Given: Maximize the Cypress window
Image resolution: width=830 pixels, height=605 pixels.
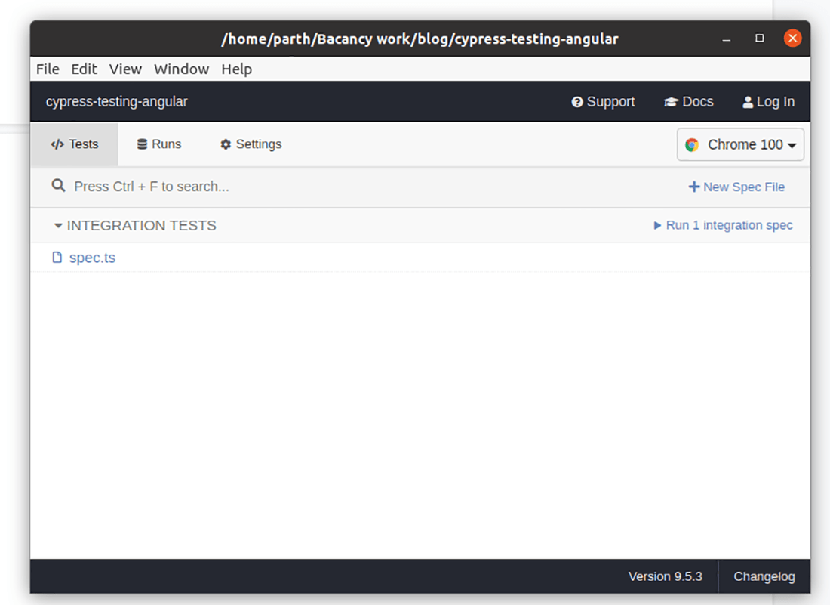Looking at the screenshot, I should (760, 39).
